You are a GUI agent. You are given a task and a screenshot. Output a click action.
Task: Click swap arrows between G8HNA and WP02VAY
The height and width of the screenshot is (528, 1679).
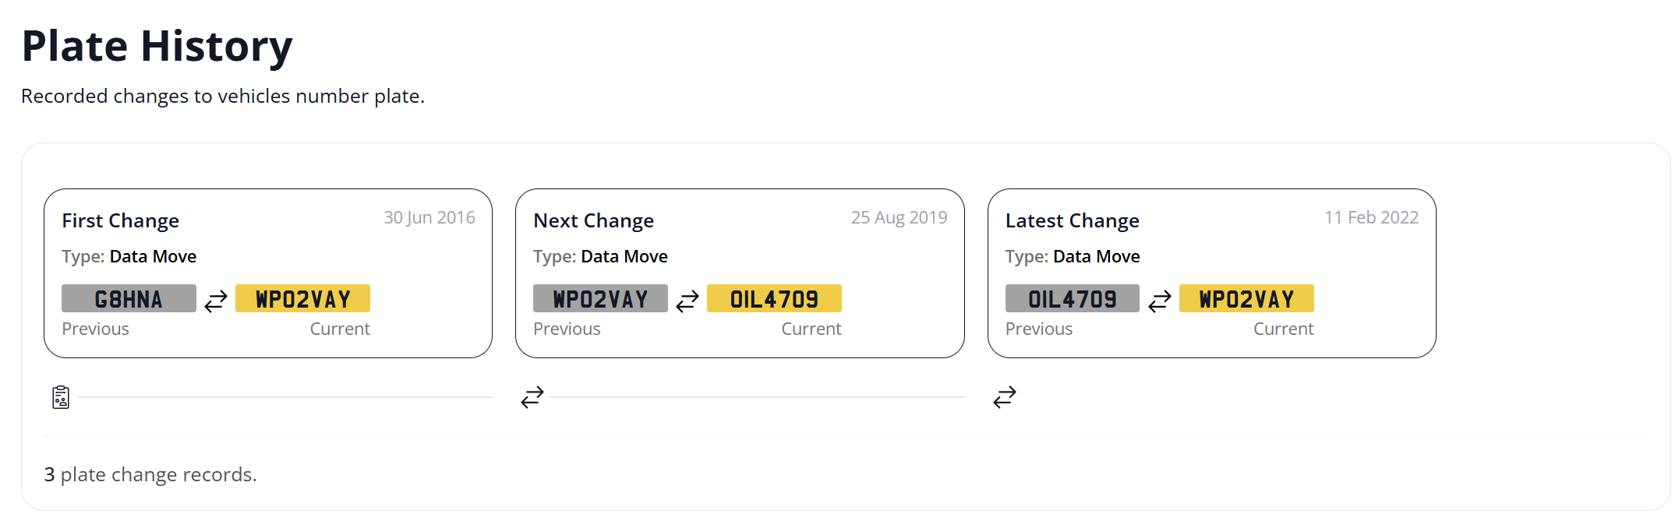tap(216, 301)
